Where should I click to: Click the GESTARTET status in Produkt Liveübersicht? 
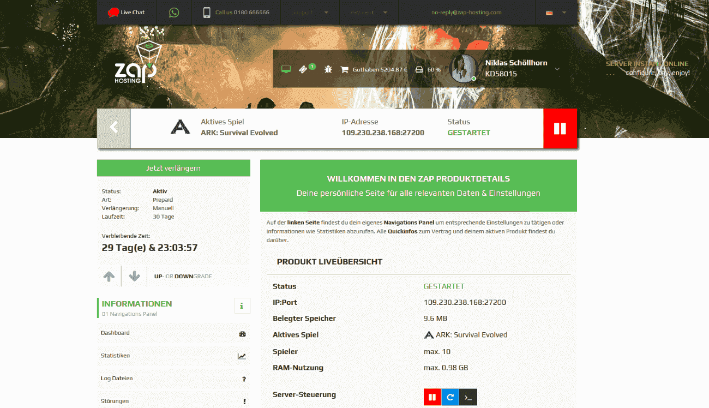coord(444,286)
